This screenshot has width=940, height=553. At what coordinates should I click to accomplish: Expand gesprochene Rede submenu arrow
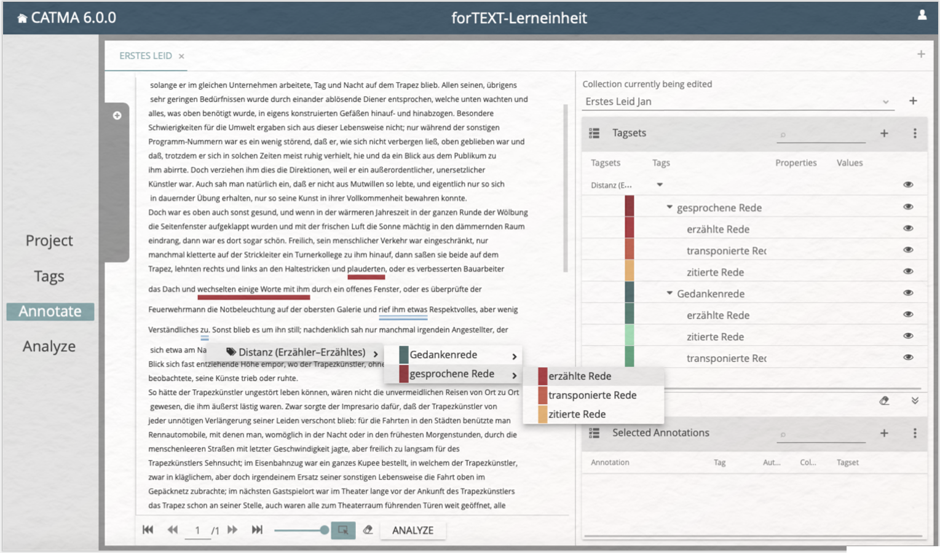point(515,375)
